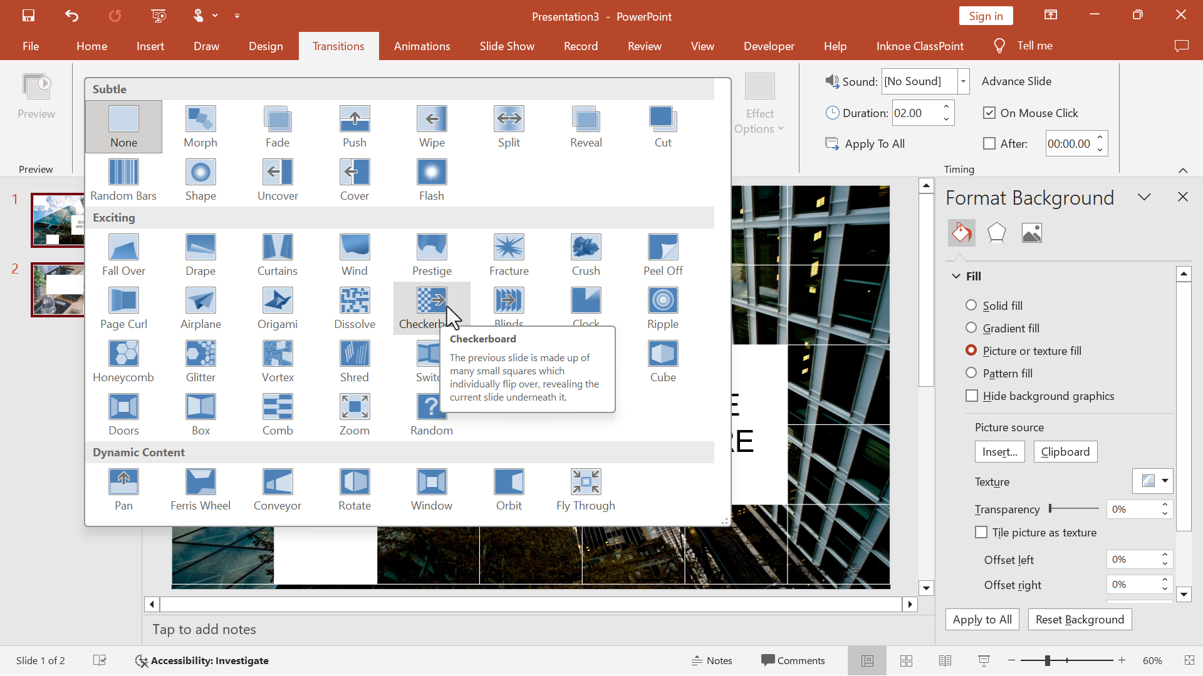Toggle After advance slide checkbox

coord(988,143)
